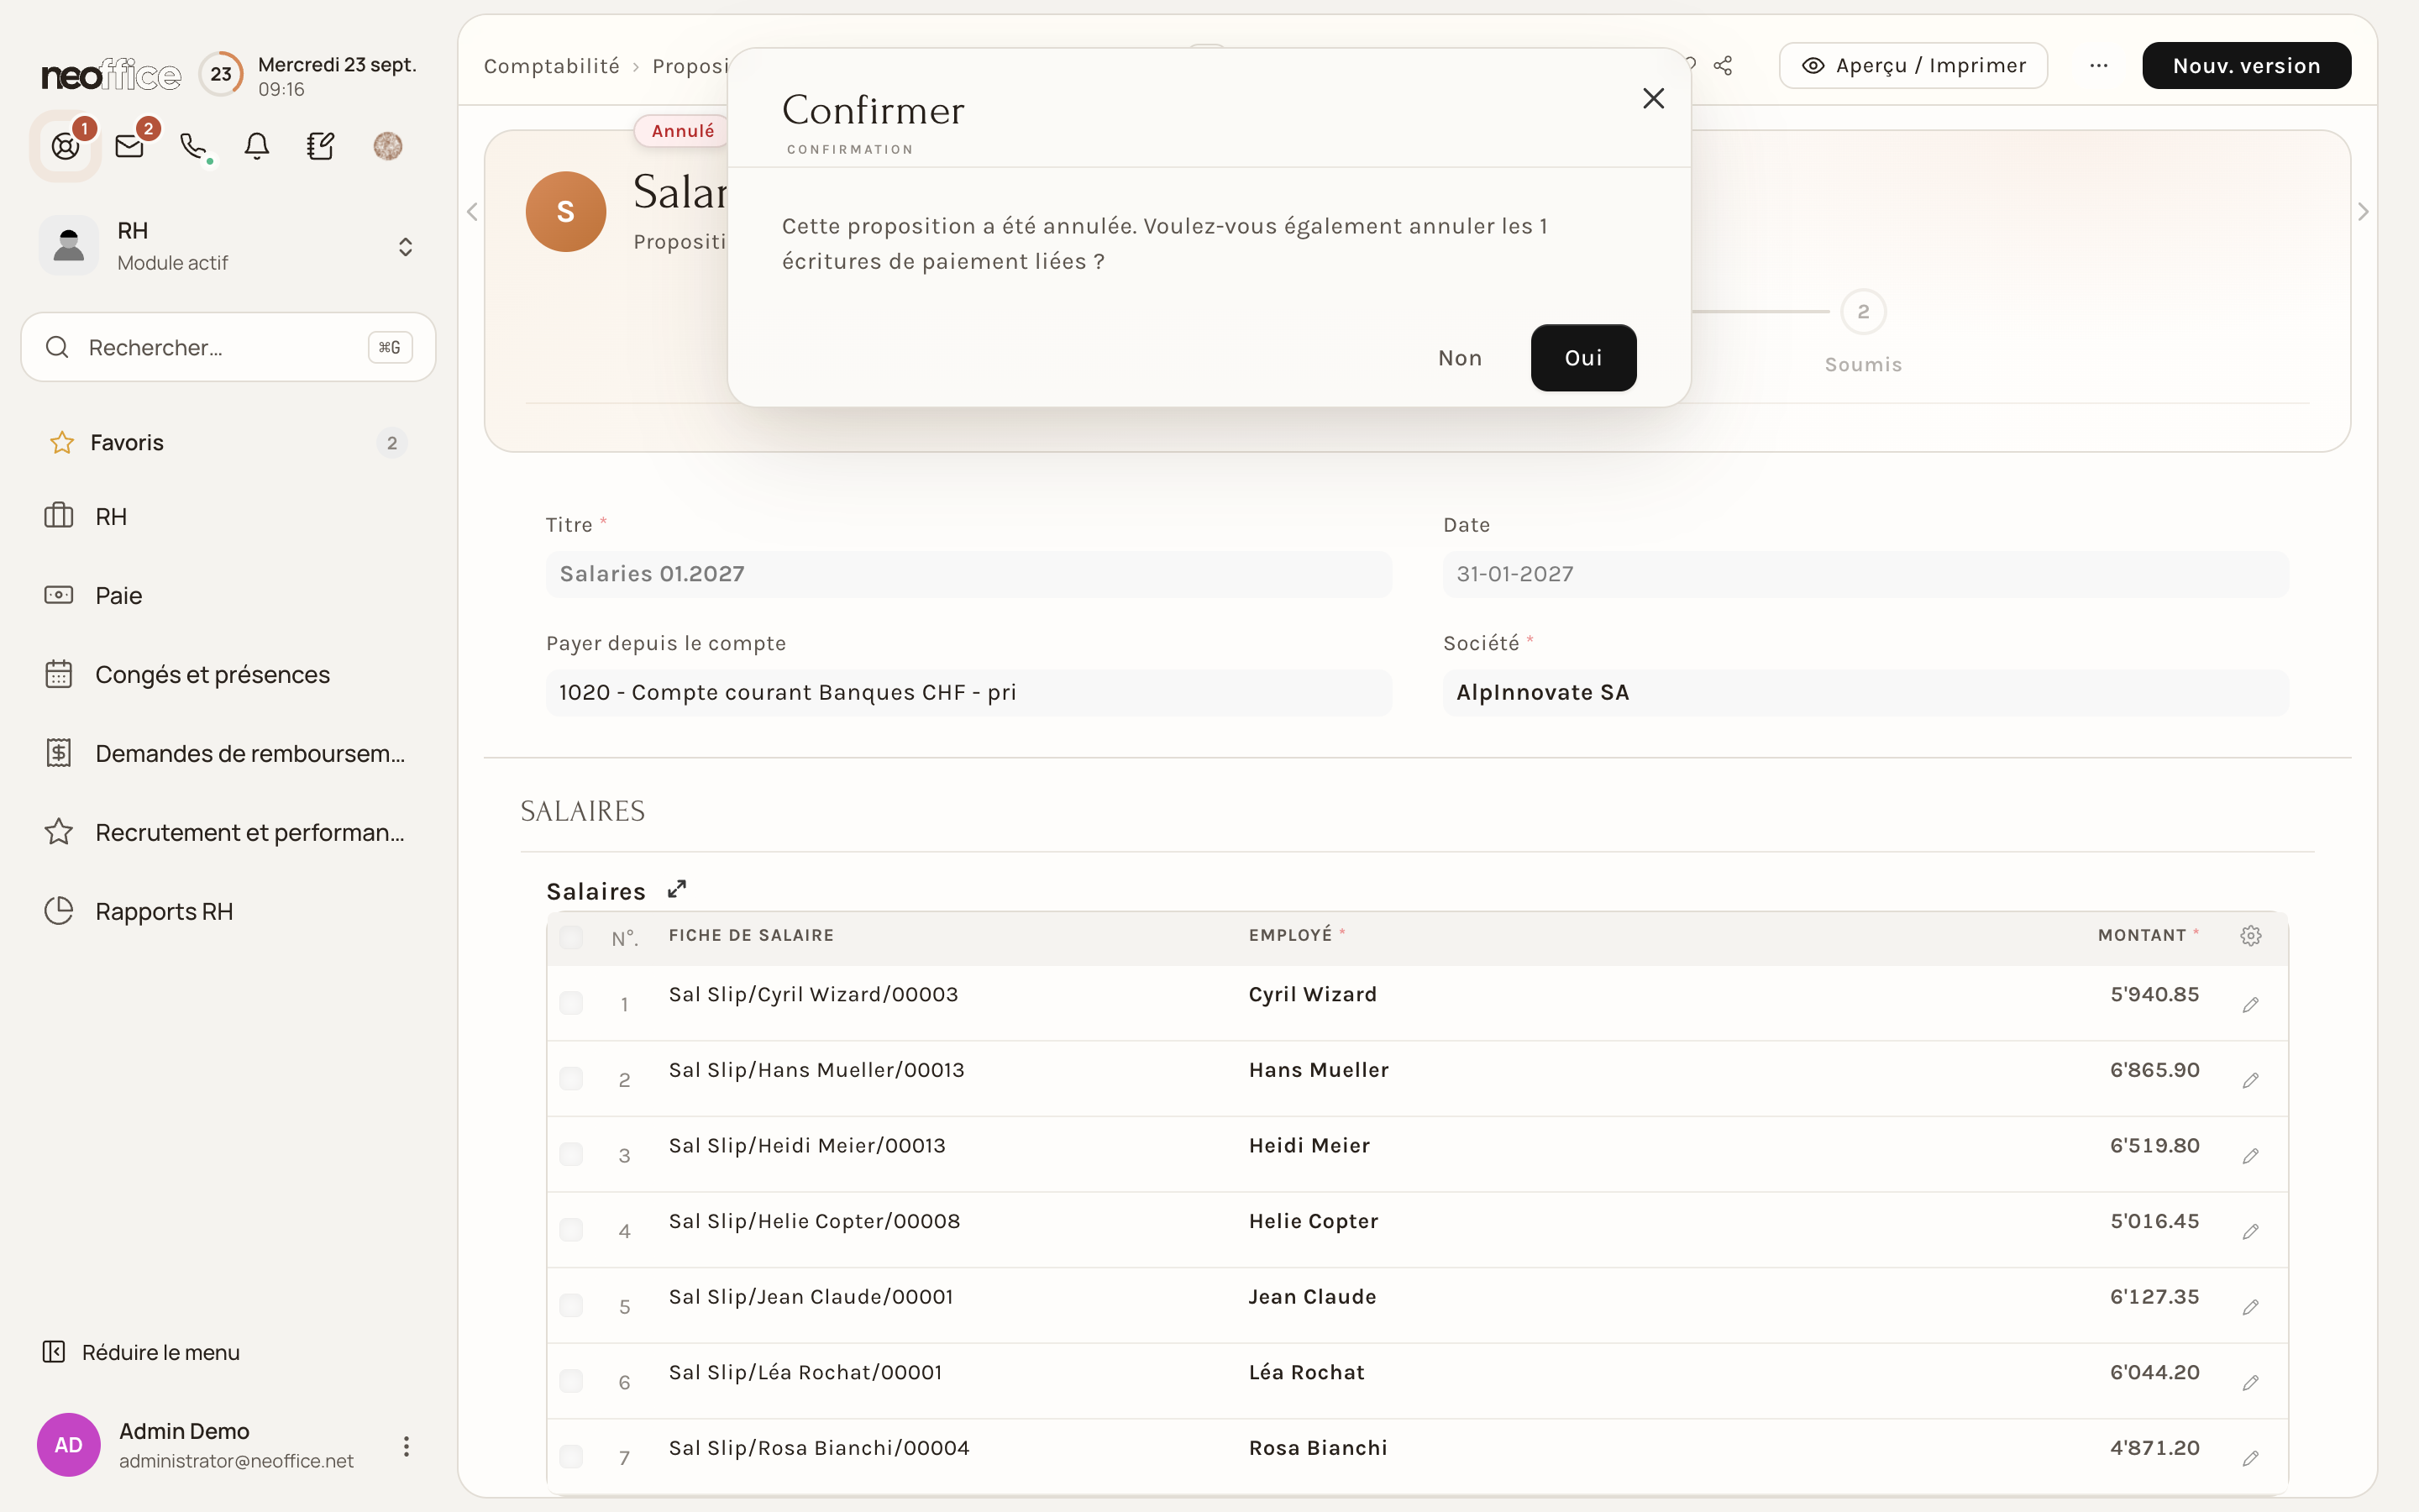This screenshot has height=1512, width=2419.
Task: Open the Payer depuis le compte field
Action: (968, 692)
